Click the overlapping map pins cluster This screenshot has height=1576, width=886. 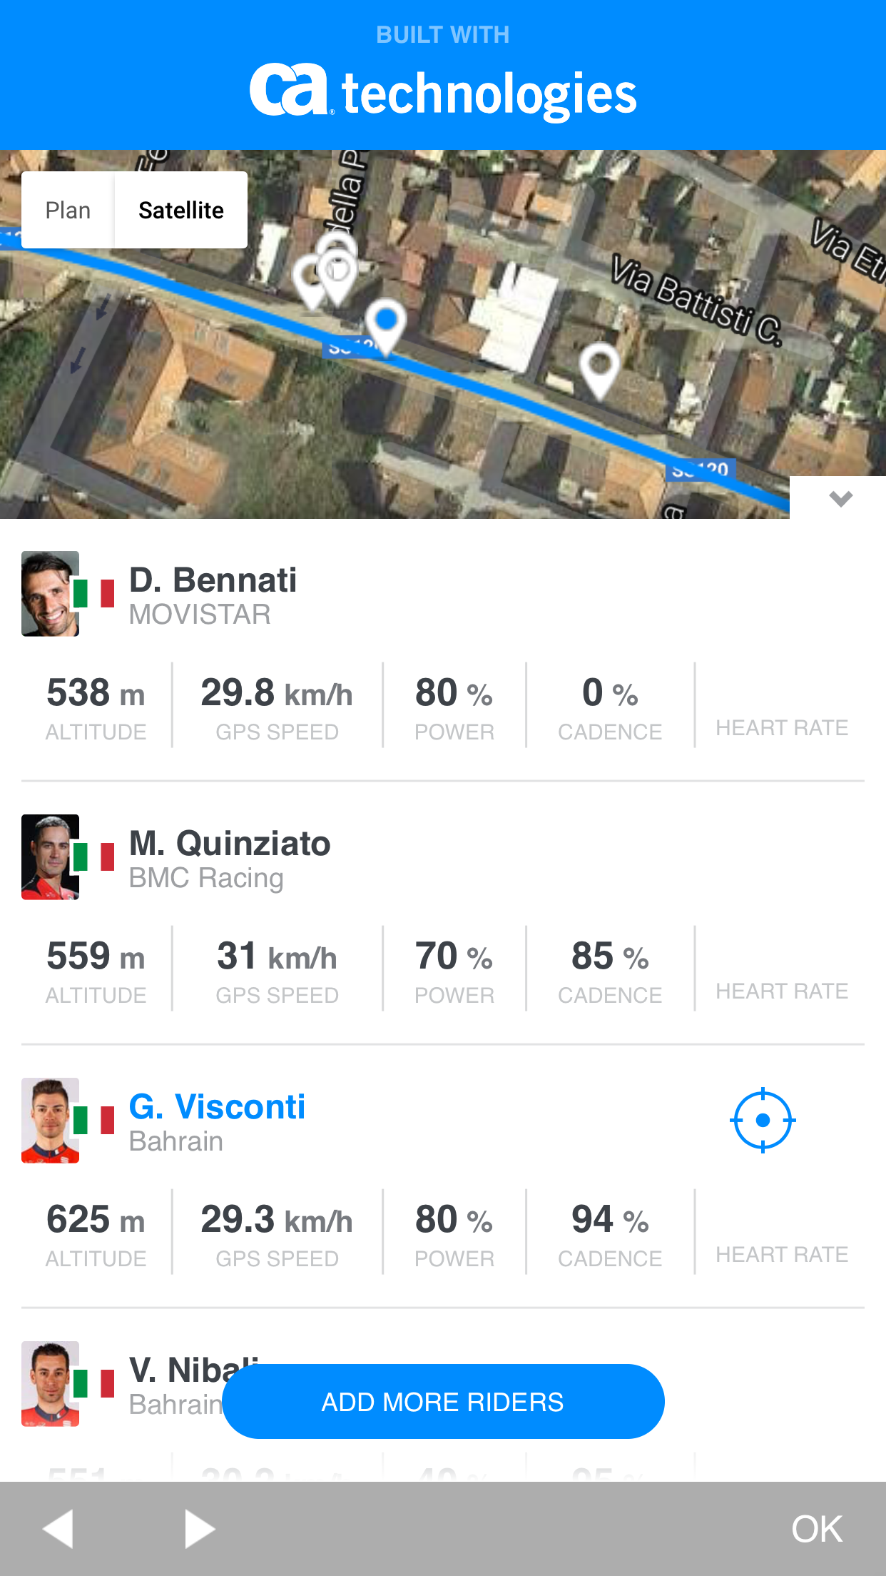[328, 275]
